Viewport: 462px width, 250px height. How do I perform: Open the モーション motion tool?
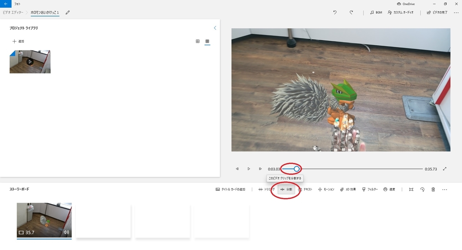pyautogui.click(x=326, y=190)
